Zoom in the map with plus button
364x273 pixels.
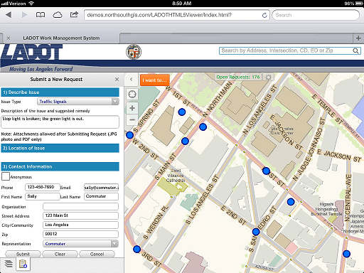point(132,108)
